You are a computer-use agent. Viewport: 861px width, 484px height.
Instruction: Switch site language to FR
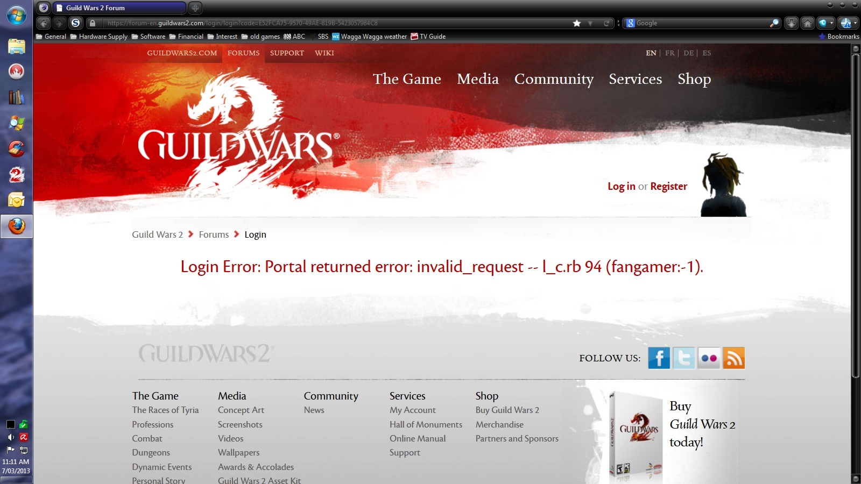tap(669, 53)
